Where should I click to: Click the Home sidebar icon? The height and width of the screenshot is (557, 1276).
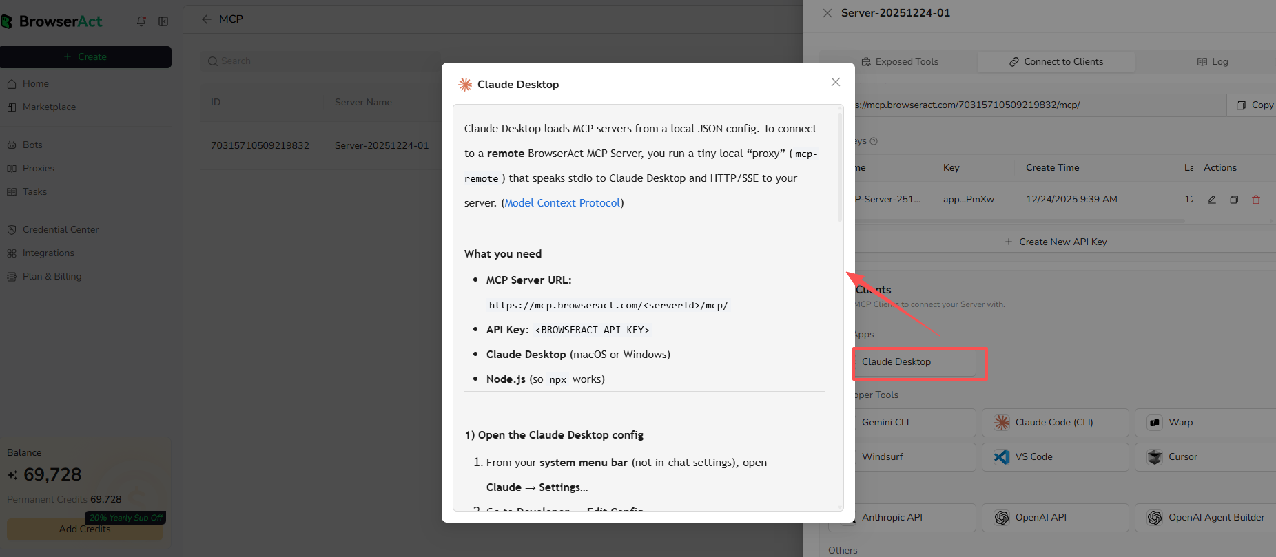click(12, 84)
